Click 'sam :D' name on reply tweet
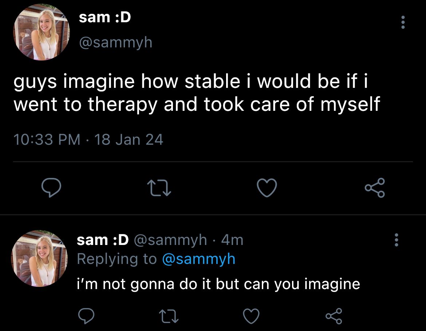Image resolution: width=426 pixels, height=331 pixels. [x=103, y=240]
